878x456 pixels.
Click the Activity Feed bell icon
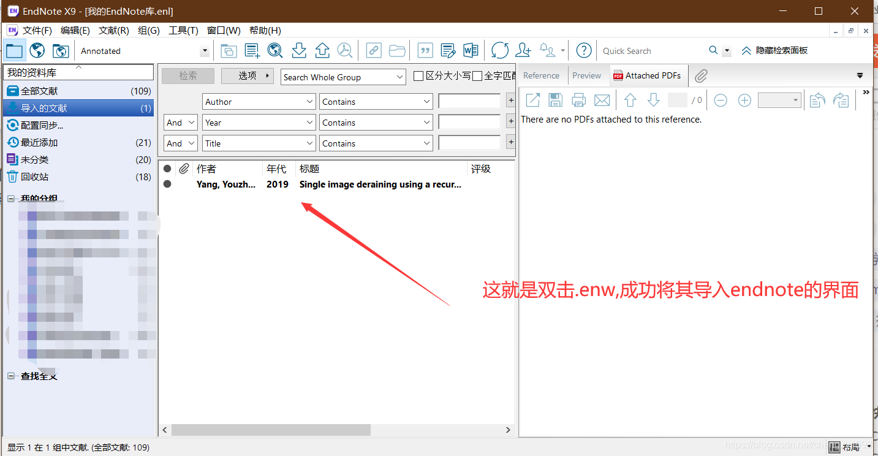tap(547, 50)
